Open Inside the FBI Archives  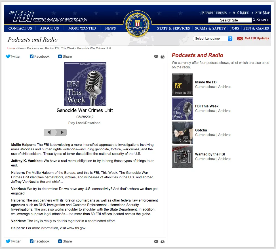point(225,87)
